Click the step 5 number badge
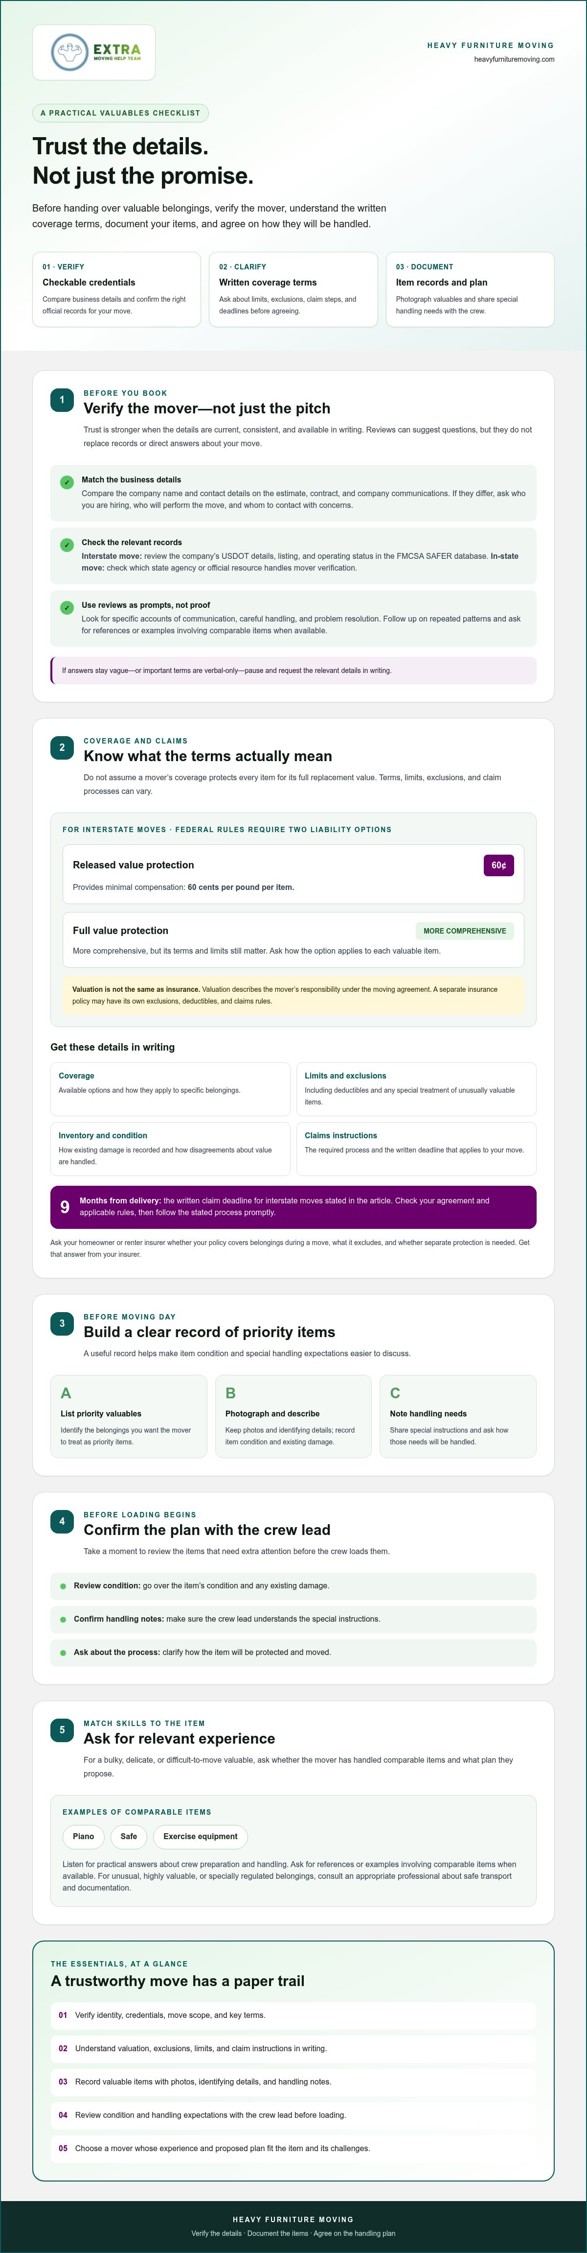 (62, 1730)
